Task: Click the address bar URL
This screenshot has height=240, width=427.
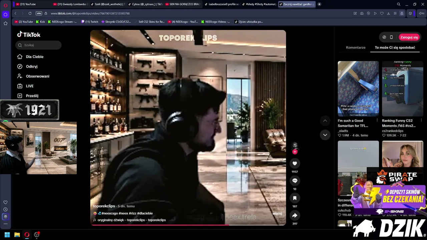Action: (90, 13)
